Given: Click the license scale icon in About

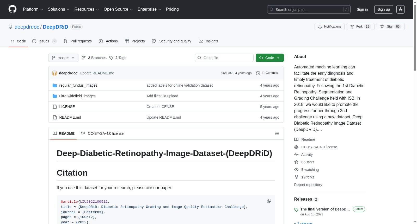Looking at the screenshot, I should [296, 147].
